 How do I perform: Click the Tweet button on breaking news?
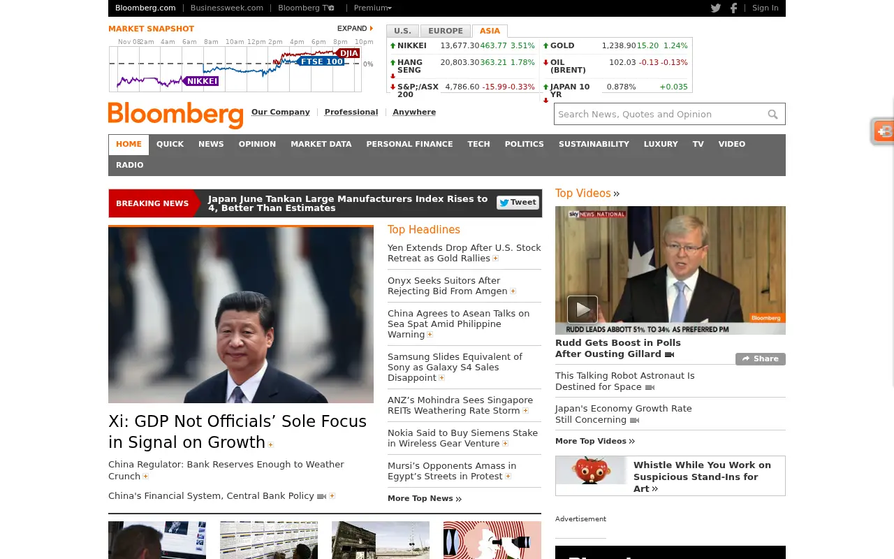click(x=518, y=203)
